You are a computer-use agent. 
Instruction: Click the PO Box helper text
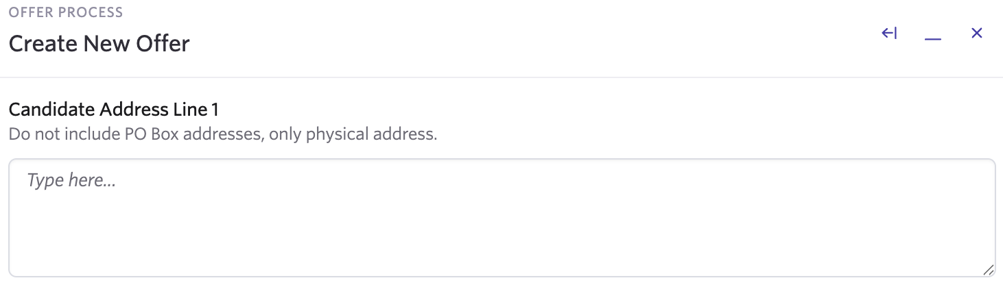point(223,134)
